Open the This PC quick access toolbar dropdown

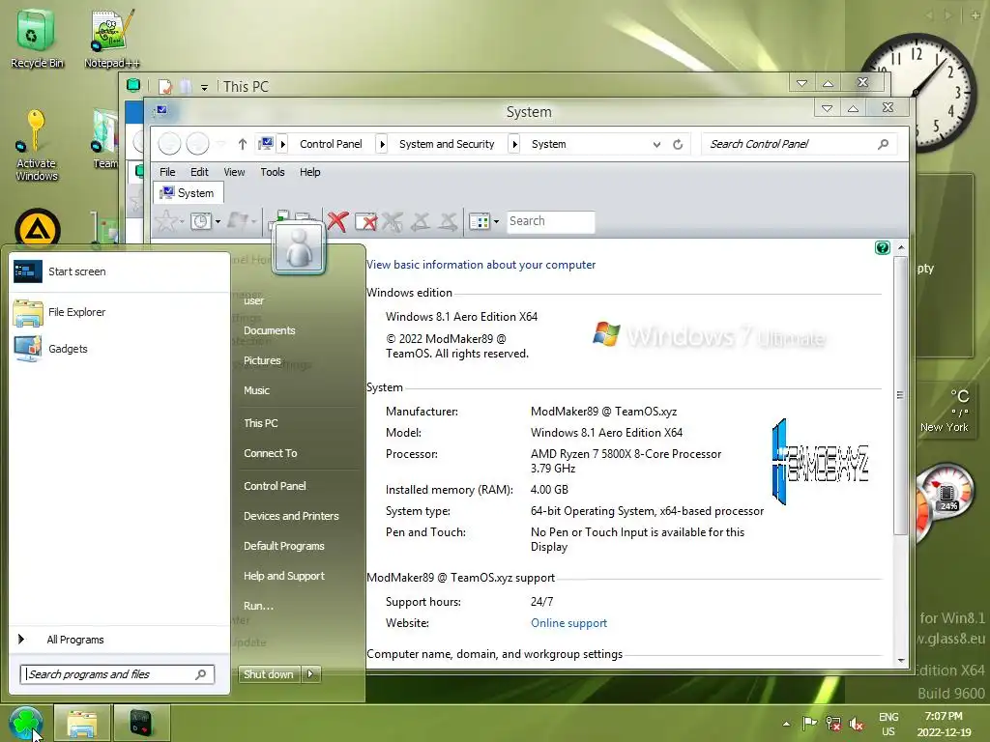[205, 87]
